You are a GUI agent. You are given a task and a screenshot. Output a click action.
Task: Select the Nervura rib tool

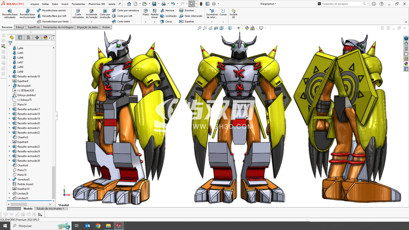click(167, 11)
